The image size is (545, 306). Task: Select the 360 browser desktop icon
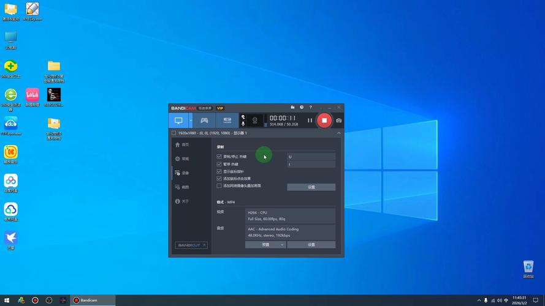pos(11,99)
